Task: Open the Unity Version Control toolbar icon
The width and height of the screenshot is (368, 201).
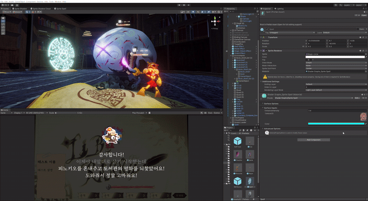Action: click(17, 5)
